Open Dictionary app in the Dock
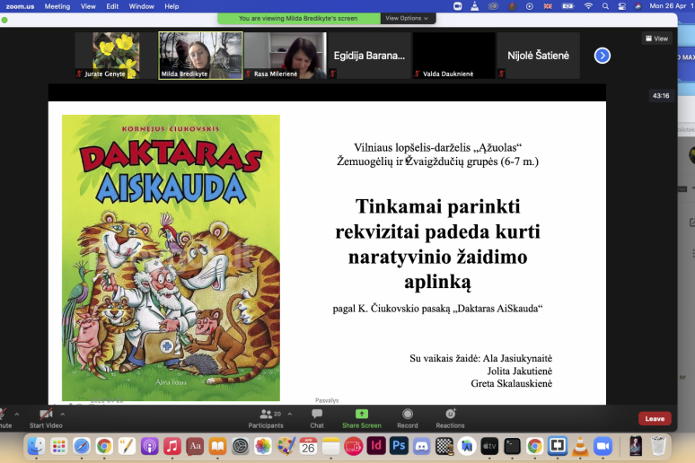Image resolution: width=695 pixels, height=463 pixels. pyautogui.click(x=195, y=446)
